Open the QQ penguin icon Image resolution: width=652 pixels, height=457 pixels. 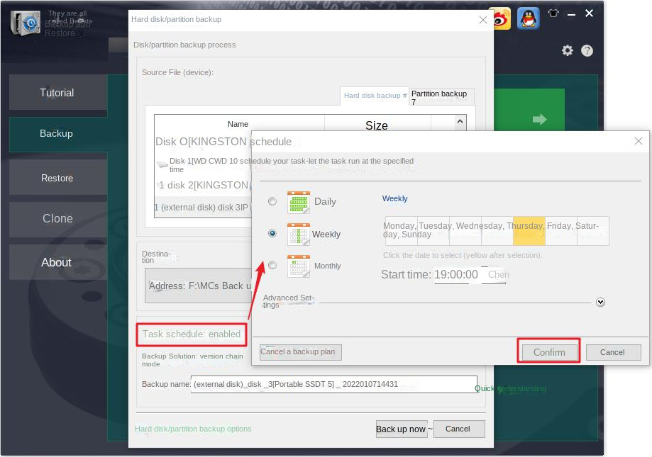click(528, 19)
